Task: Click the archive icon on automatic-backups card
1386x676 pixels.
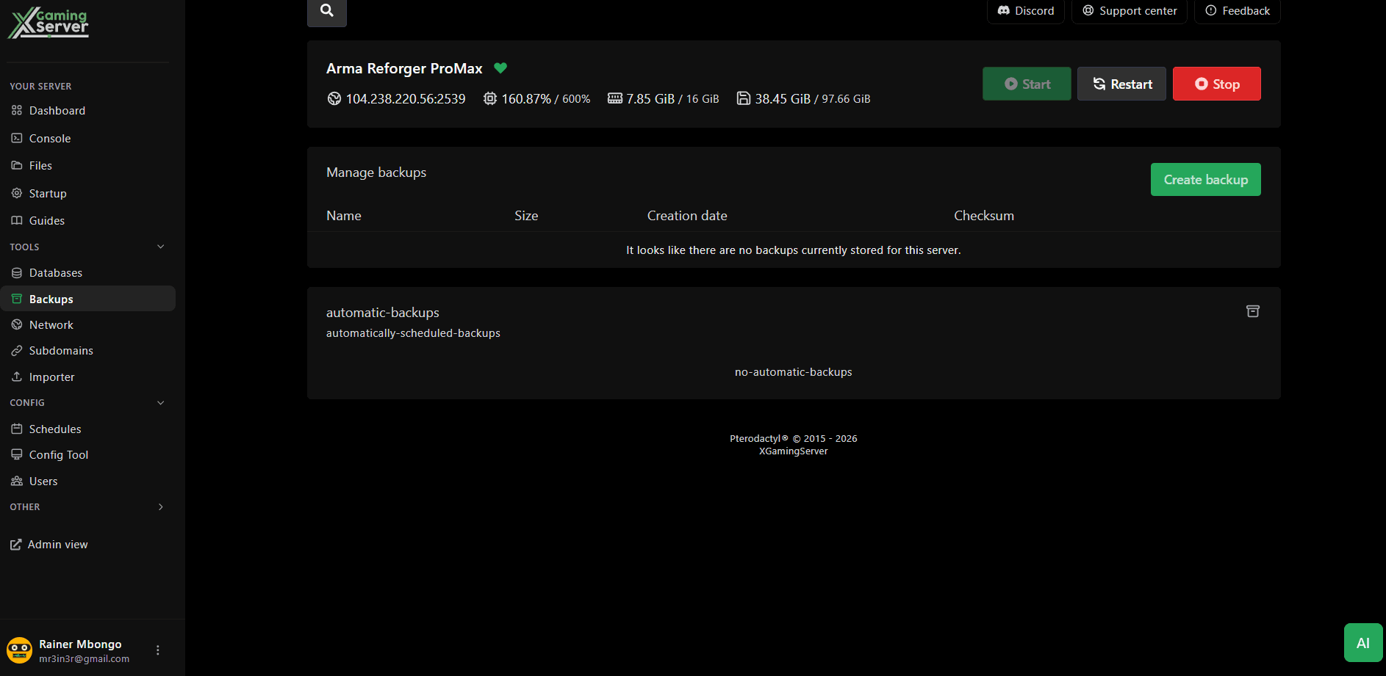Action: click(x=1253, y=311)
